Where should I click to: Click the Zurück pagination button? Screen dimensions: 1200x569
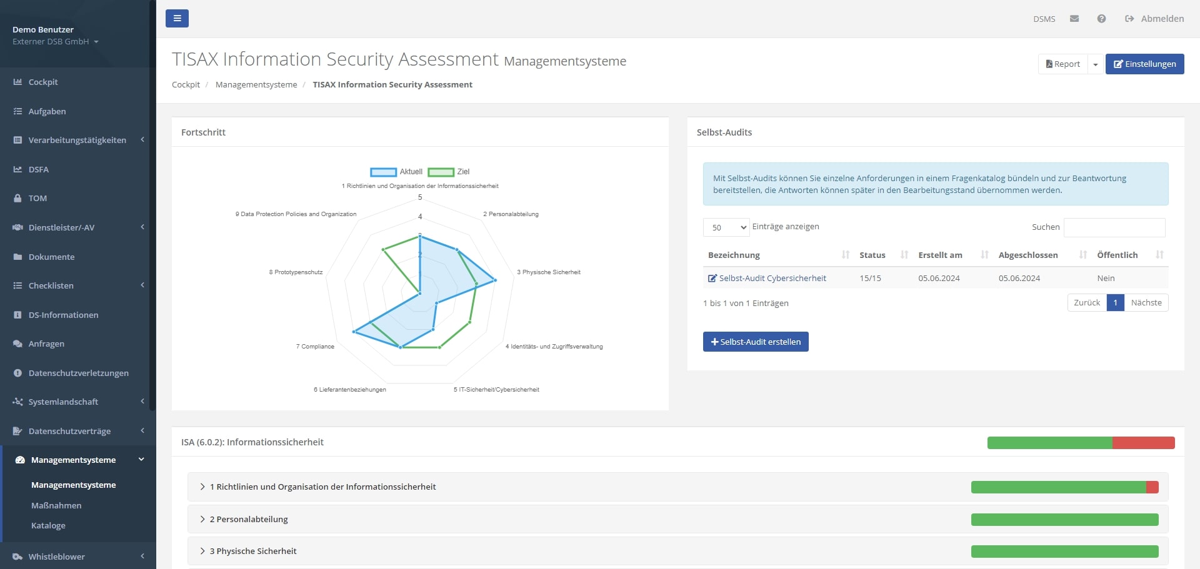tap(1087, 302)
